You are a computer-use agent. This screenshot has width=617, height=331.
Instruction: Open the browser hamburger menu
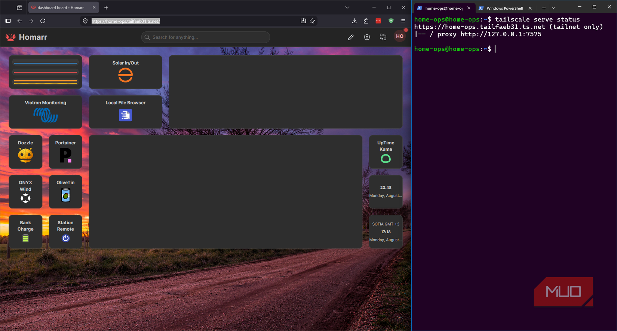click(403, 21)
